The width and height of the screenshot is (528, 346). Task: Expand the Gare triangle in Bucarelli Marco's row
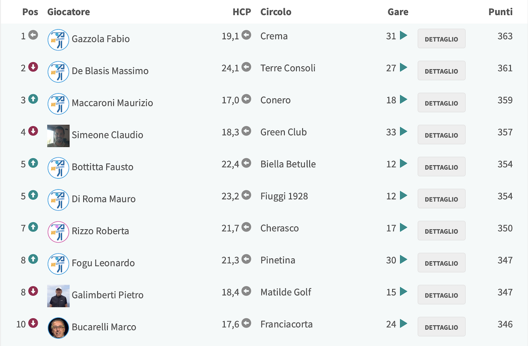(x=403, y=324)
